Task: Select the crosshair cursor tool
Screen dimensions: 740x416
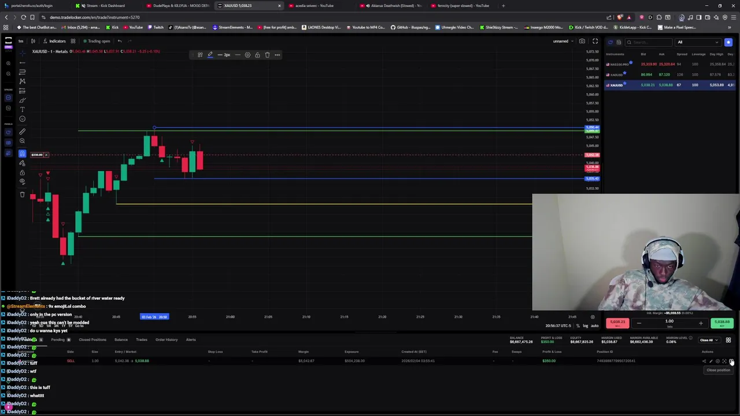Action: [23, 53]
